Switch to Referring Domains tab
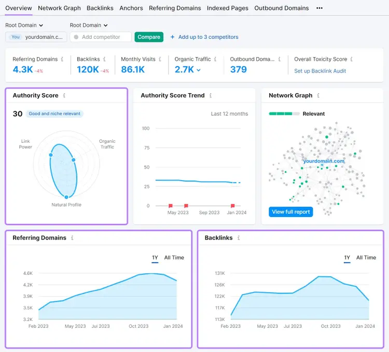Viewport: 389px width, 352px height. (x=175, y=8)
